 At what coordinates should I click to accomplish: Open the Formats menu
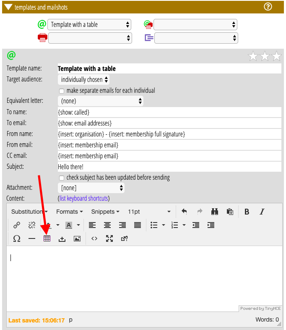click(69, 212)
